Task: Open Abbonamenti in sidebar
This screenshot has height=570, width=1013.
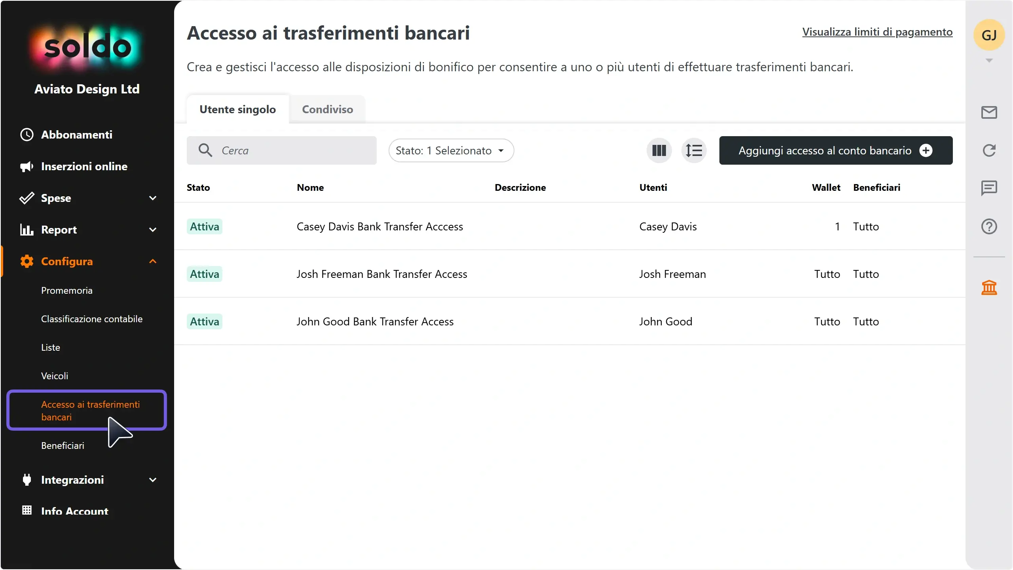Action: [77, 135]
